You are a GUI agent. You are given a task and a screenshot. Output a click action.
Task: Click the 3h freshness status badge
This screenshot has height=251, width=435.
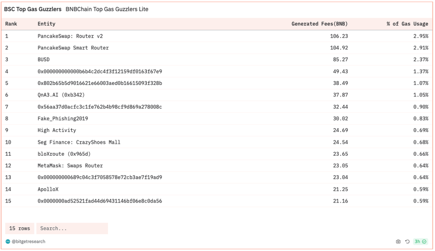coord(420,242)
